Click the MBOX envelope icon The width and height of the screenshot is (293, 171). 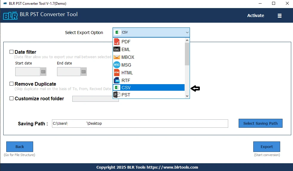(117, 57)
